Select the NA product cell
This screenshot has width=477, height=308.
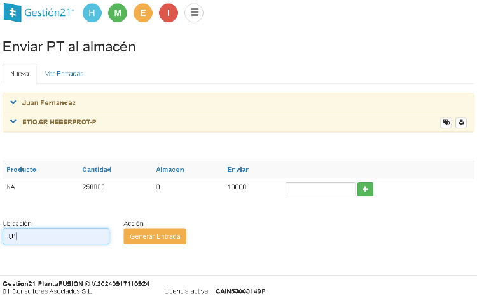click(x=11, y=187)
